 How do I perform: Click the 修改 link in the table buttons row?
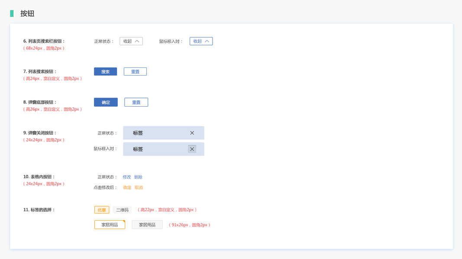coord(127,177)
